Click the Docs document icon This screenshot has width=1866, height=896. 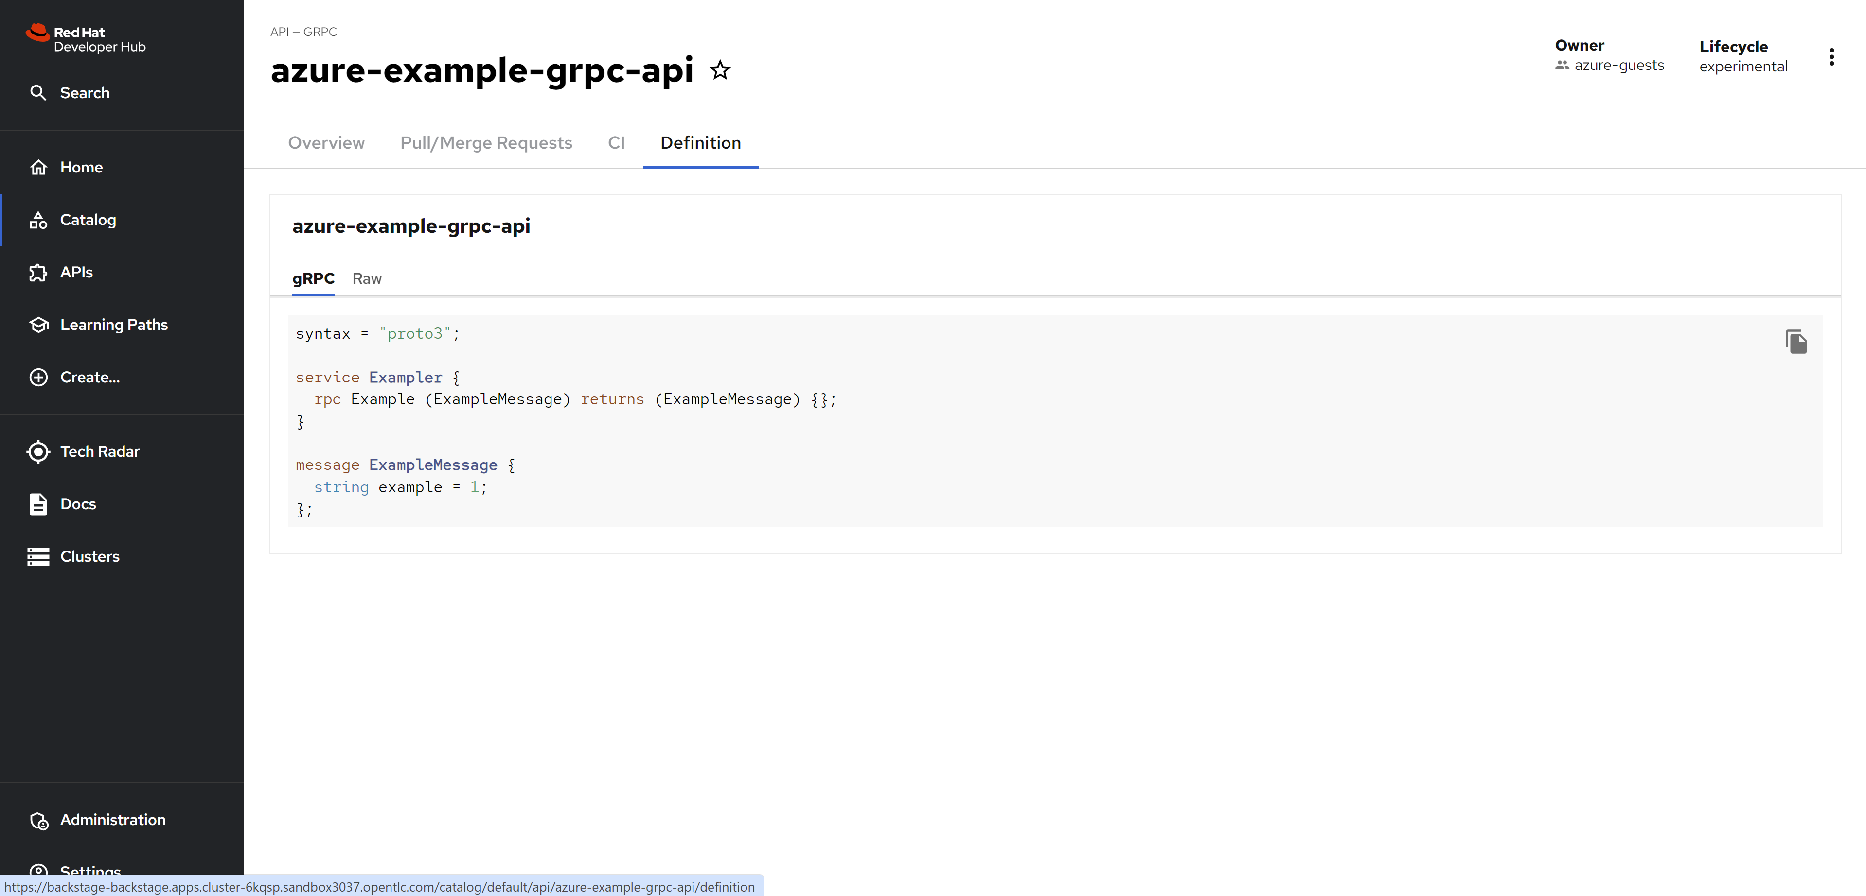(38, 504)
